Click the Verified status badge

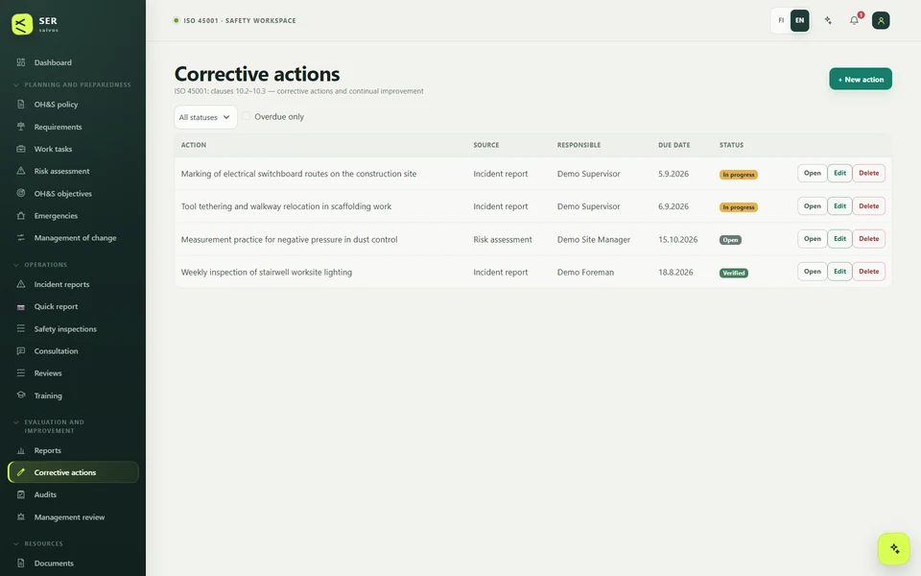734,273
